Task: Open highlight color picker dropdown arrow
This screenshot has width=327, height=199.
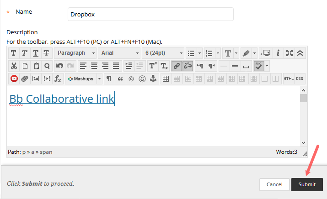Action: pyautogui.click(x=254, y=53)
